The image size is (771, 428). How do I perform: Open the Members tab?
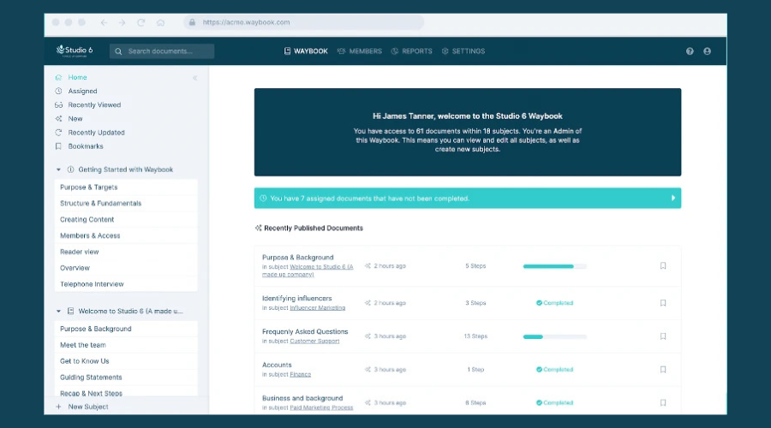360,51
